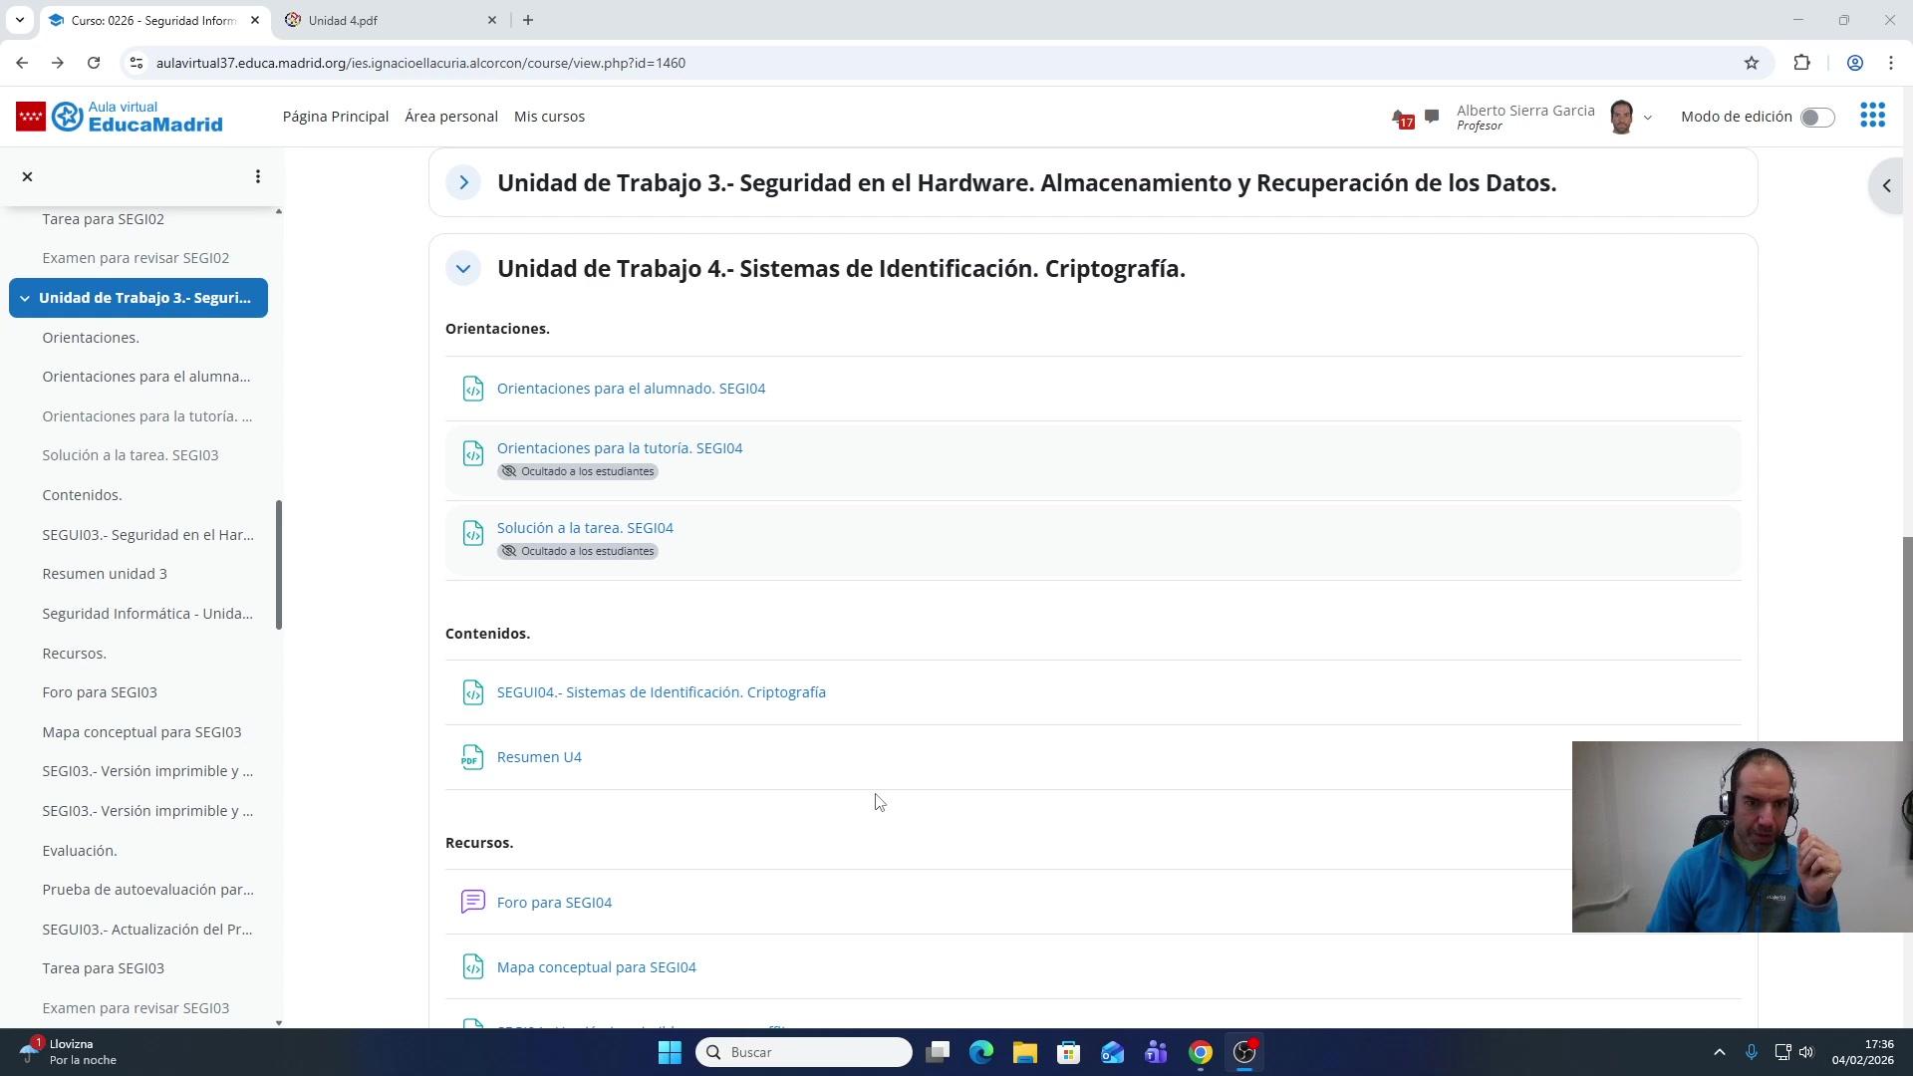Screen dimensions: 1913x1076
Task: Toggle Modo de edición switch
Action: [1816, 118]
